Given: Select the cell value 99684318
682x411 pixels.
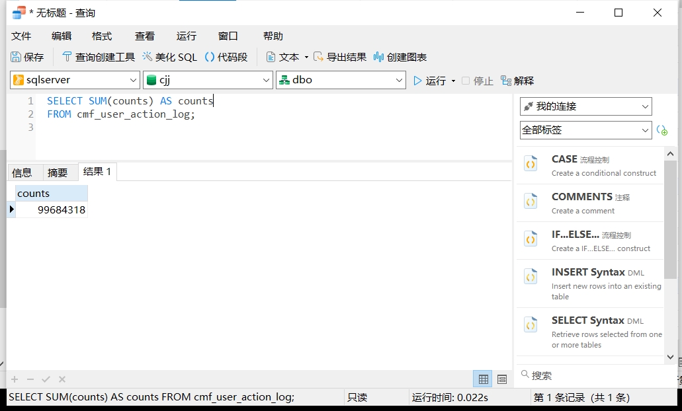Looking at the screenshot, I should [x=52, y=210].
